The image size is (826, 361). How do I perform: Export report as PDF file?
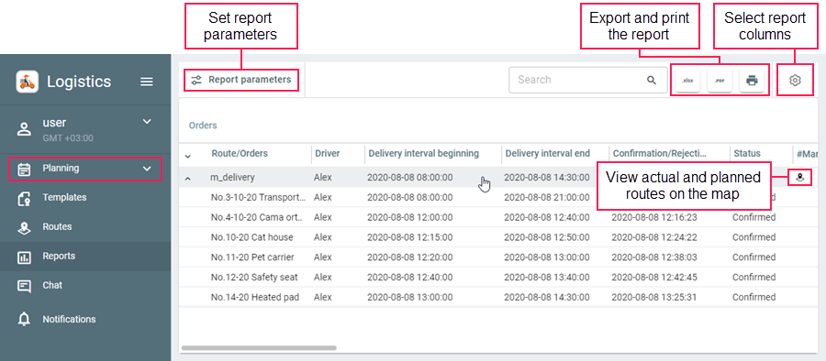tap(720, 81)
